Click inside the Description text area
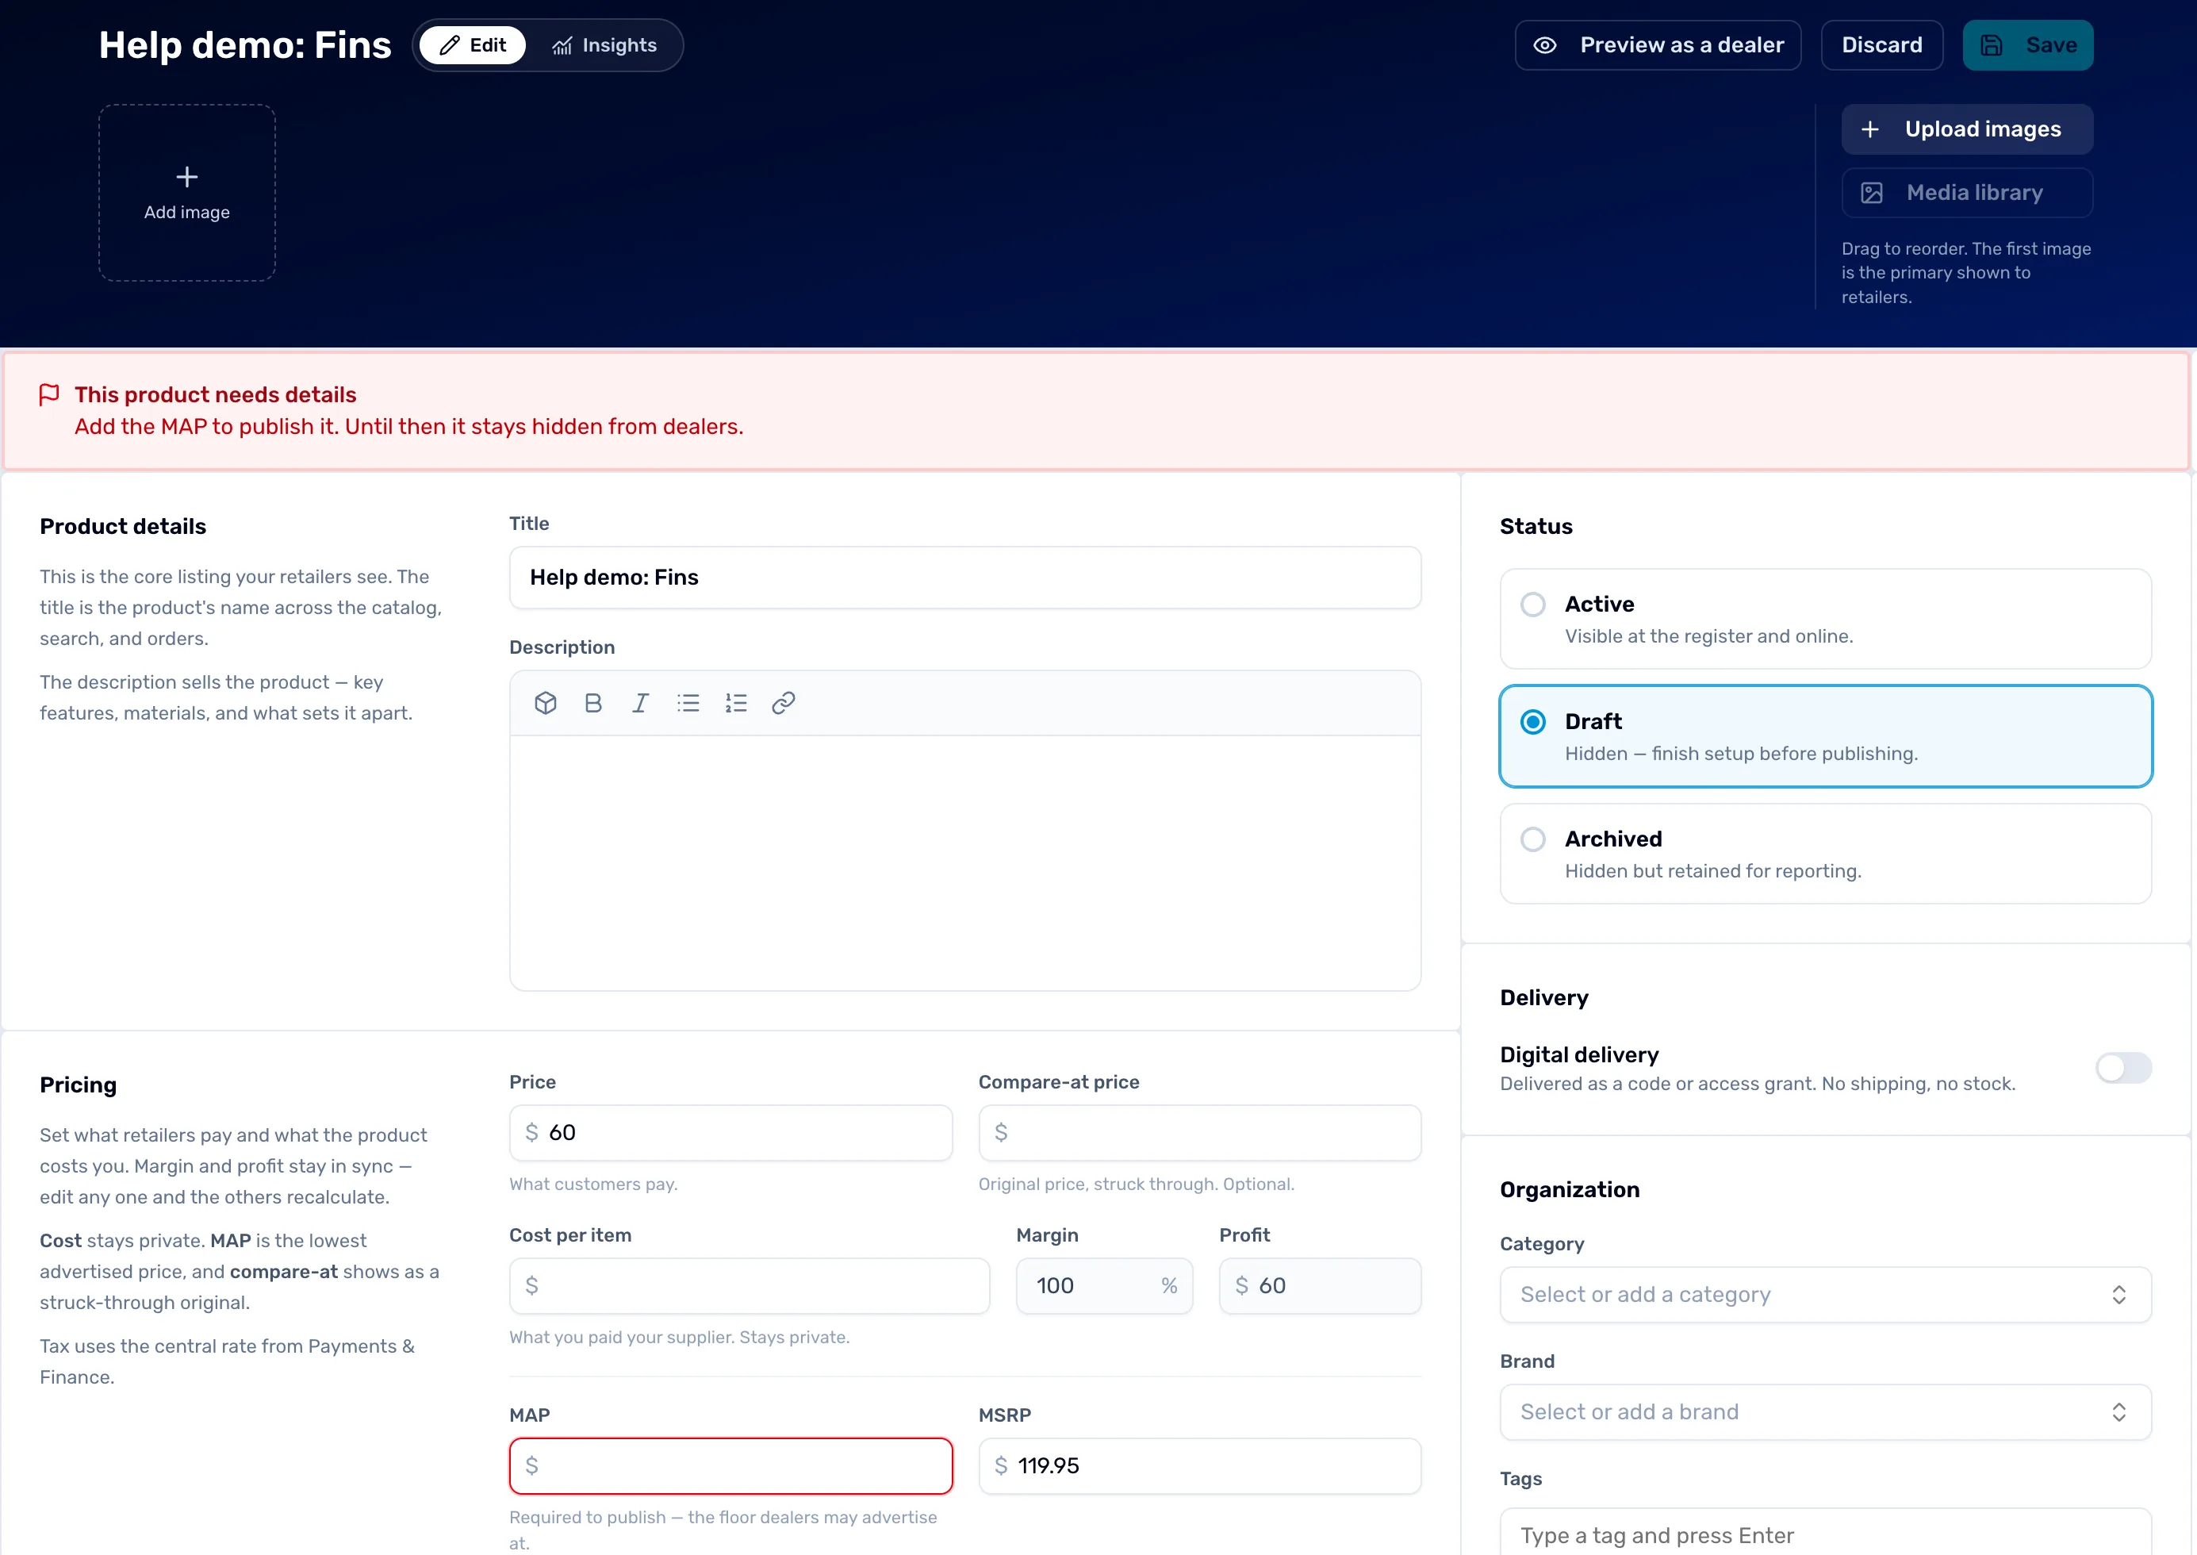This screenshot has height=1555, width=2197. tap(965, 862)
